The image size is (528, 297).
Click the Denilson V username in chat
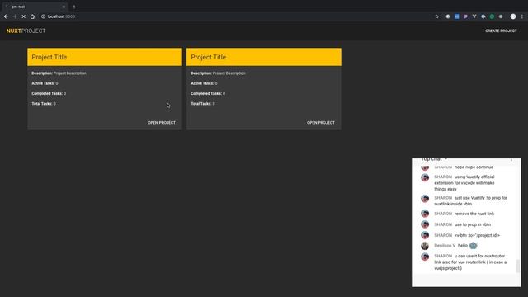coord(445,246)
